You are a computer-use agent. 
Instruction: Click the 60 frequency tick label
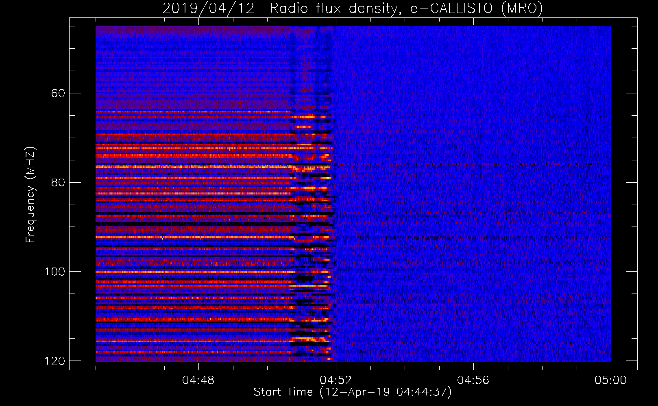58,93
